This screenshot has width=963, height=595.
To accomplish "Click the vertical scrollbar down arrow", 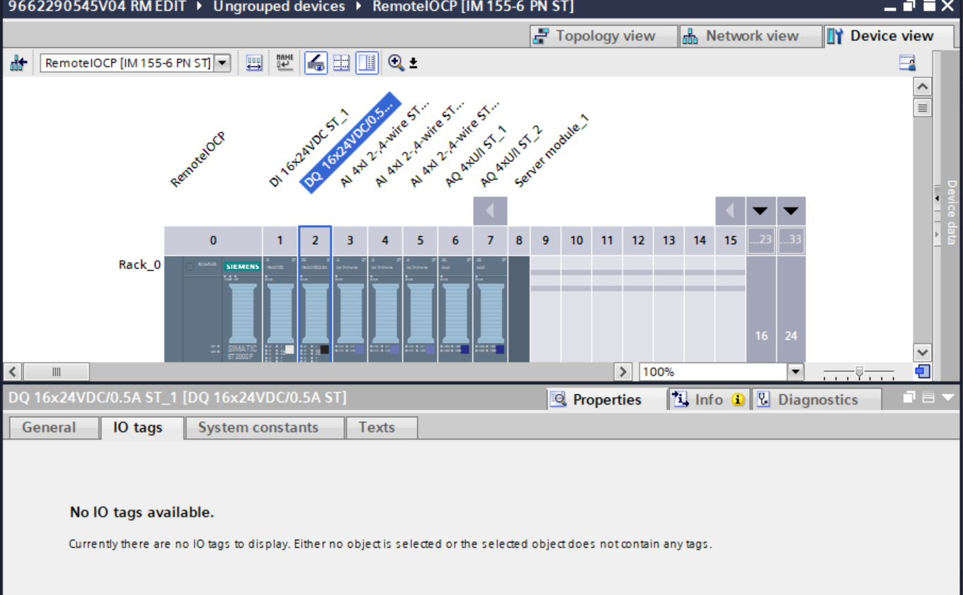I will (922, 352).
